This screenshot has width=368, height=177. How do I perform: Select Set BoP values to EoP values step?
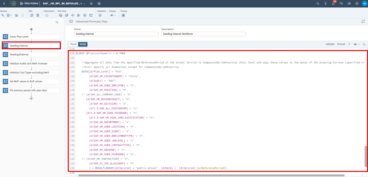click(x=31, y=81)
